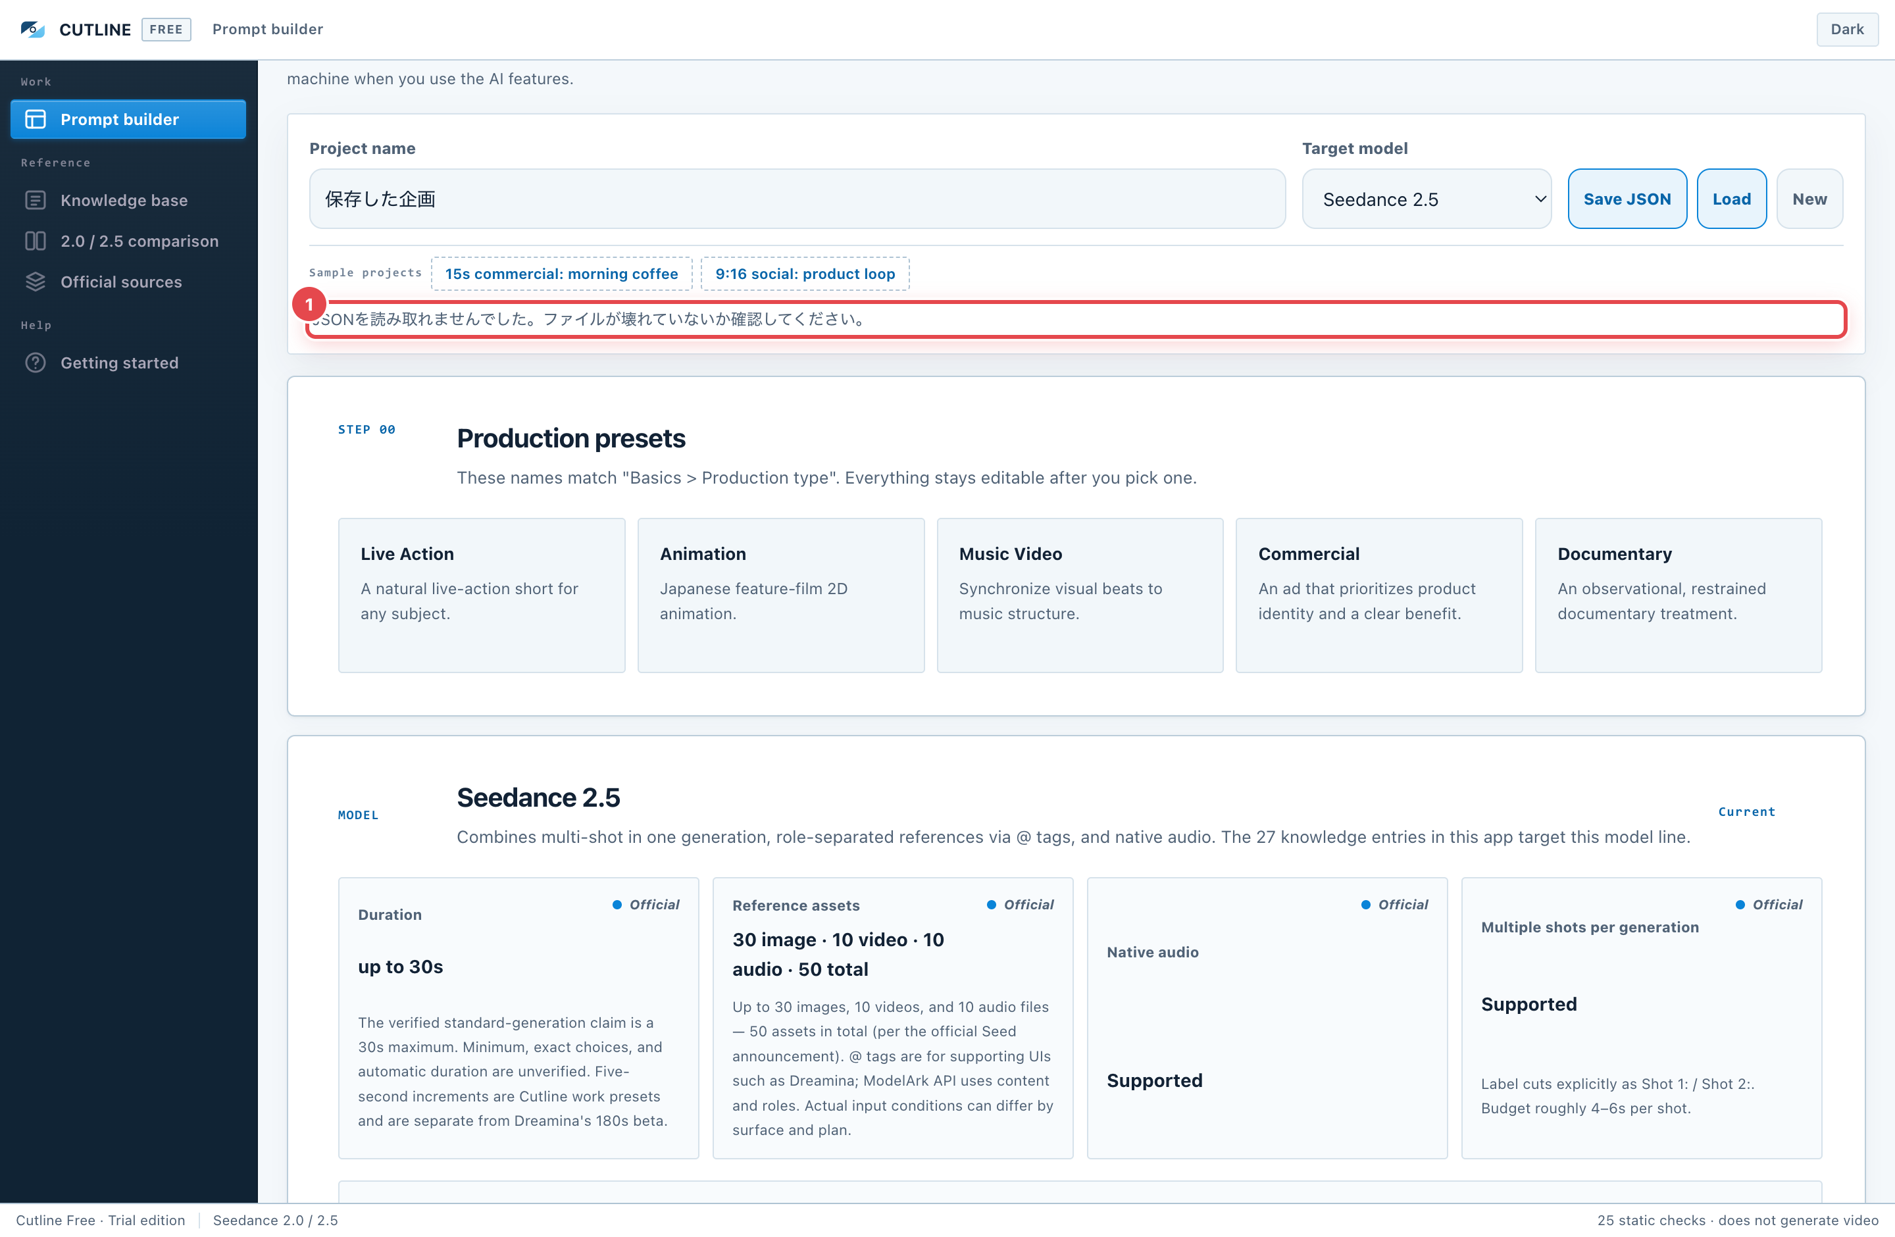Select the Commercial production preset
The width and height of the screenshot is (1895, 1237).
(1379, 595)
